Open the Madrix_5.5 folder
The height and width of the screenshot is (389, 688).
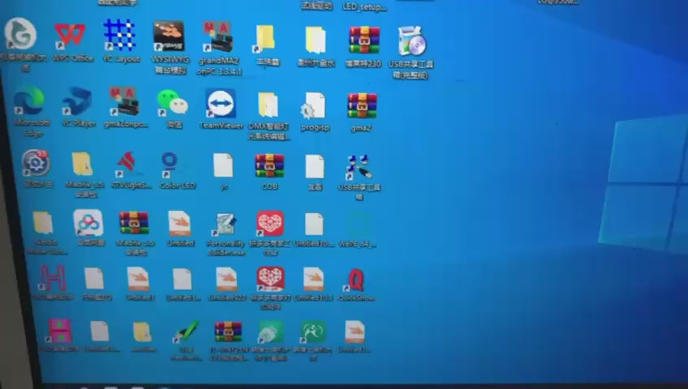[x=82, y=164]
